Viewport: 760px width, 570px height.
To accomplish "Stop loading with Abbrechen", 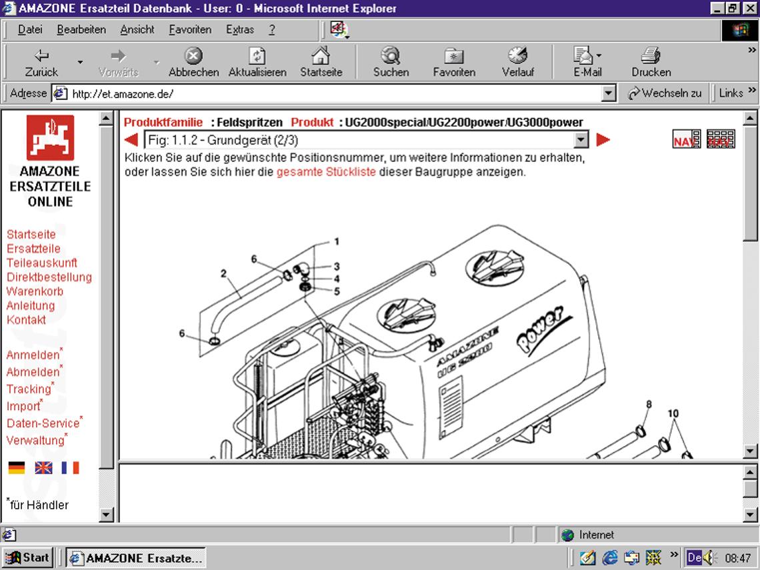I will 193,63.
